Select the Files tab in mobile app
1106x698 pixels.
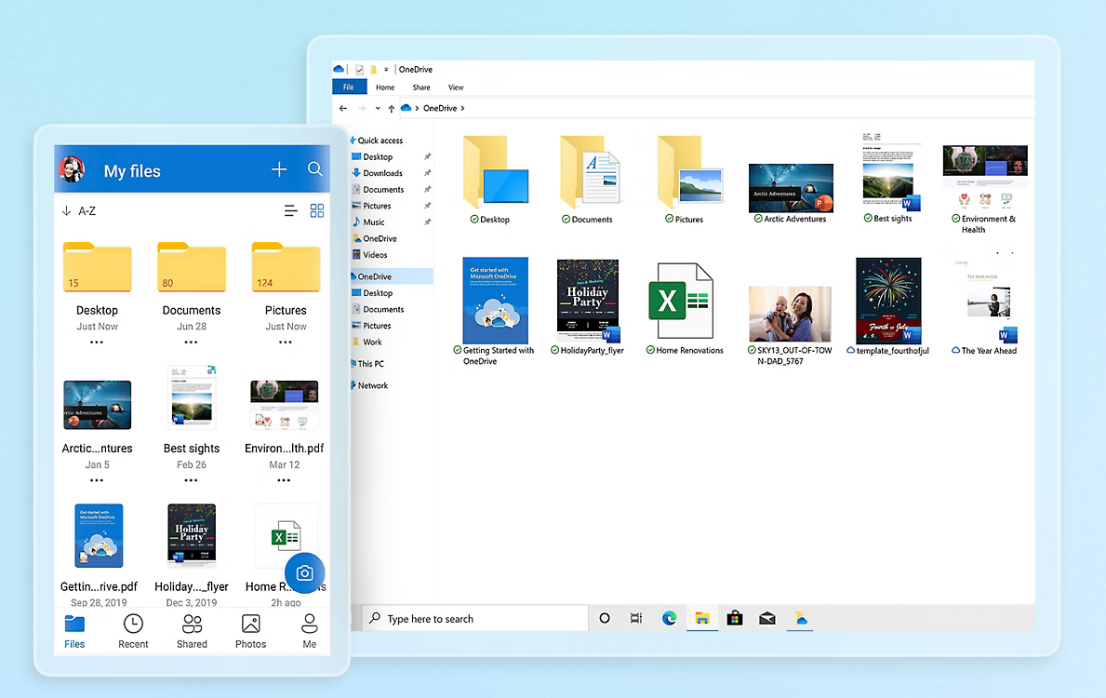(74, 631)
